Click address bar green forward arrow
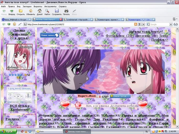 tap(9, 24)
